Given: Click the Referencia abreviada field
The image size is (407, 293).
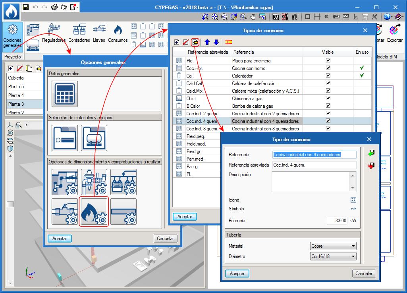Looking at the screenshot, I should coord(314,165).
